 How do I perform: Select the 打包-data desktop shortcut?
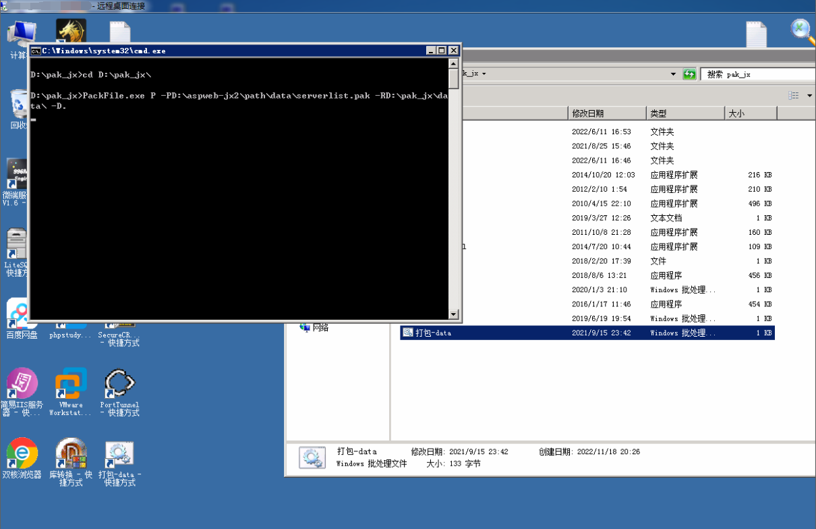click(x=120, y=454)
